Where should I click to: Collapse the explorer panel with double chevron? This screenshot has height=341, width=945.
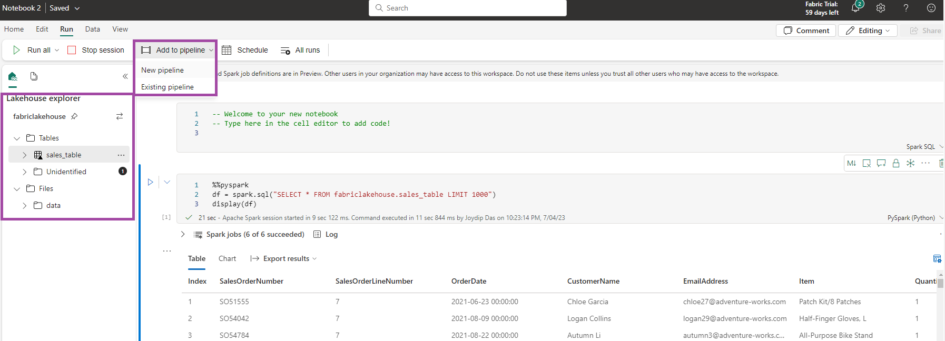pos(125,76)
